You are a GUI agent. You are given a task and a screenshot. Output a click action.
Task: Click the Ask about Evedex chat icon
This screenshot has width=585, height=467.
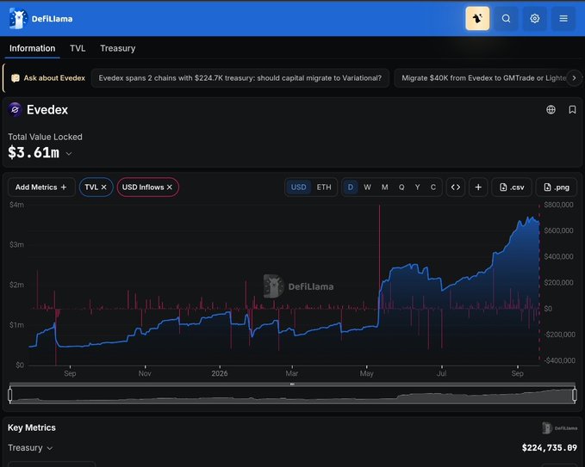(x=16, y=77)
